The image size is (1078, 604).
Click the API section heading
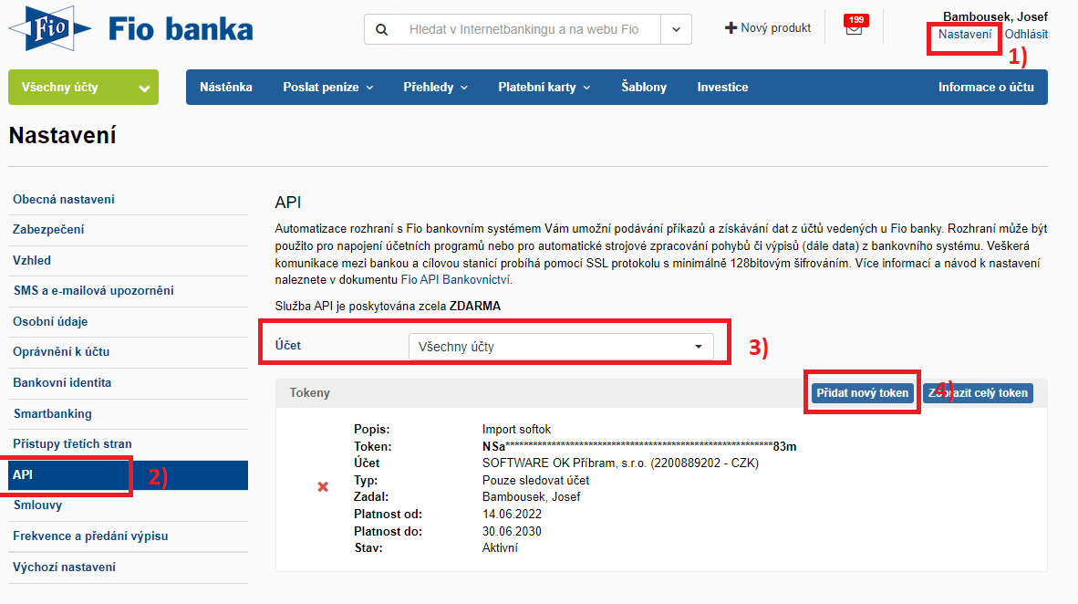[x=288, y=203]
